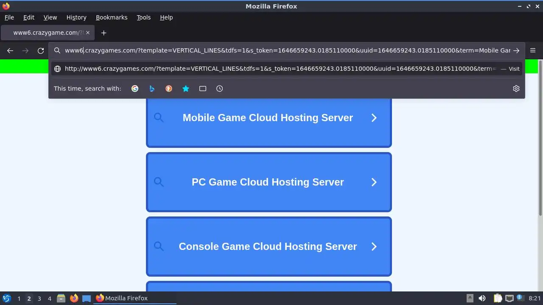The width and height of the screenshot is (543, 305).
Task: Search this time with DuckDuckGo
Action: [x=169, y=89]
